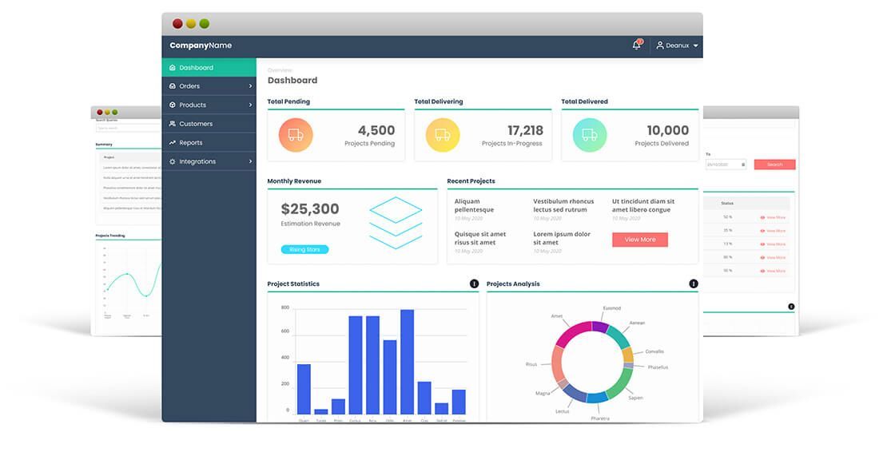Click the user profile icon beside Deanux
The width and height of the screenshot is (887, 460).
click(659, 46)
